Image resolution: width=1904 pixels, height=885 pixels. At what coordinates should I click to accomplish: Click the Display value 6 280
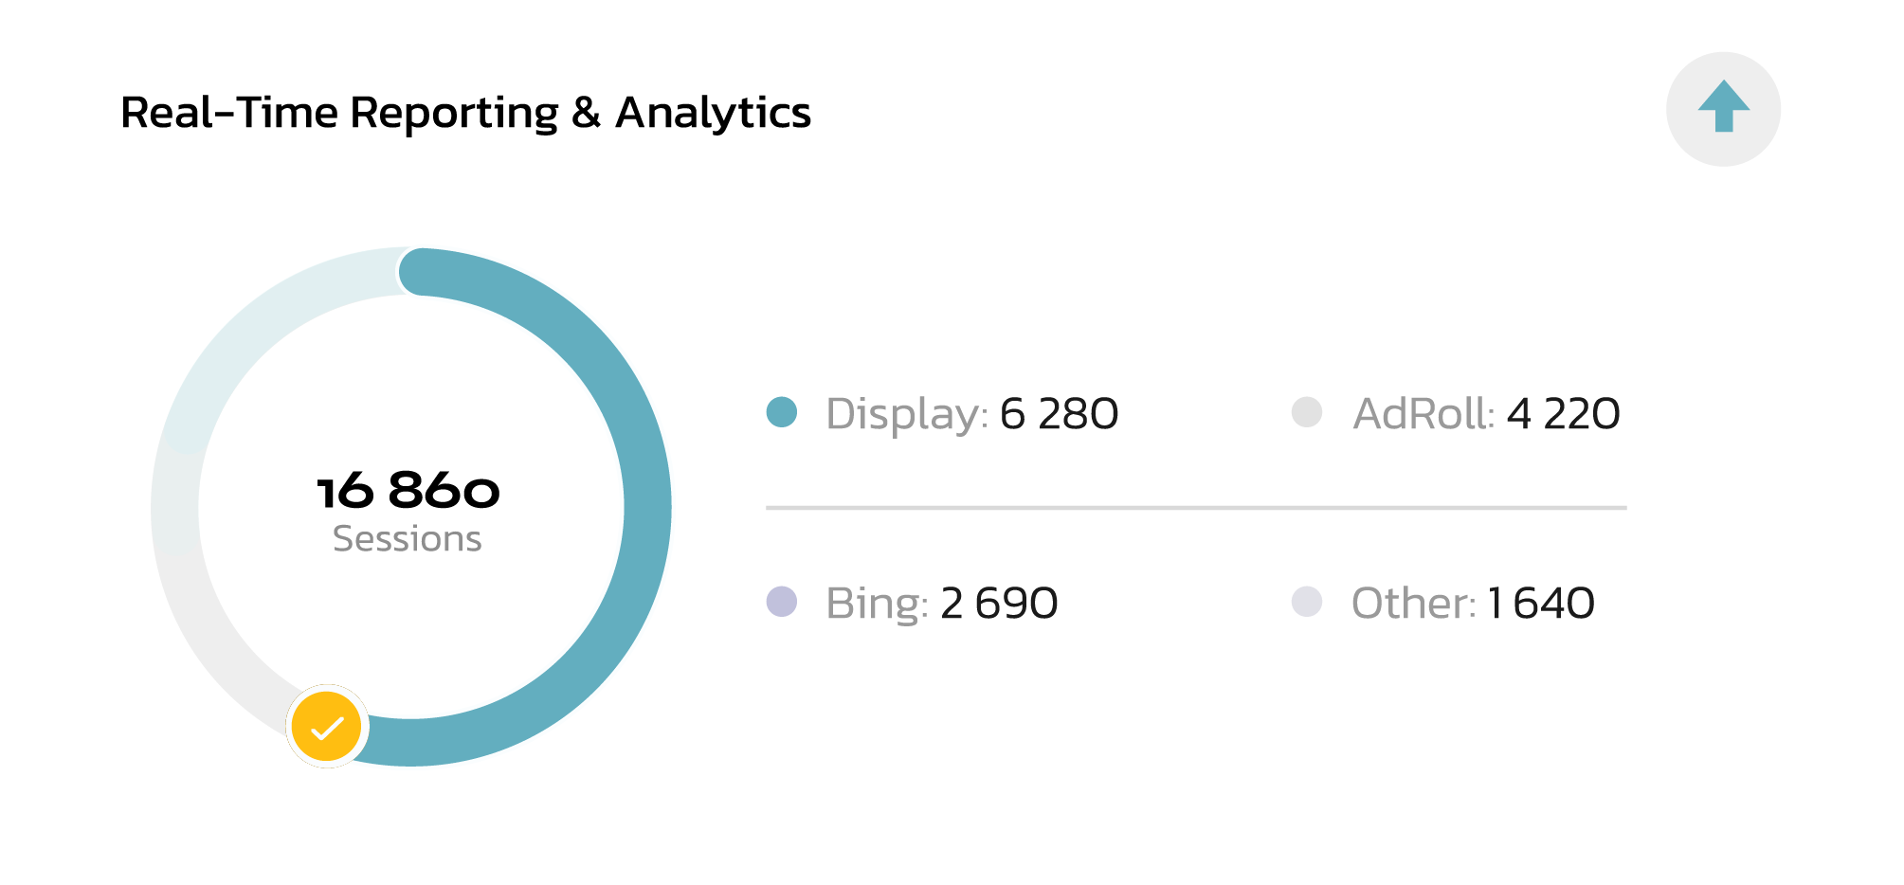coord(1059,414)
